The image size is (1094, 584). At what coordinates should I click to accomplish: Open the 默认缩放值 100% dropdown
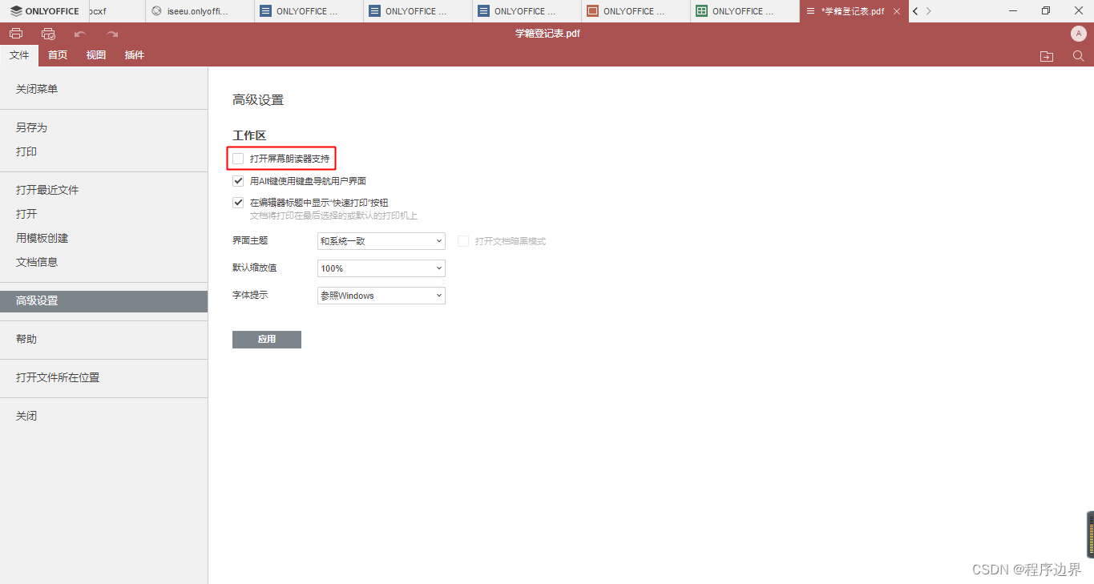pos(381,268)
